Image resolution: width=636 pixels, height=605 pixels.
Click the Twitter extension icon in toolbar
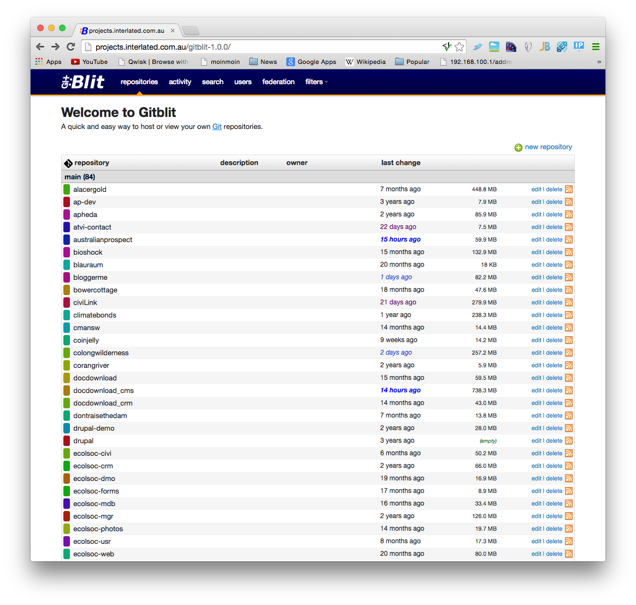click(x=477, y=47)
